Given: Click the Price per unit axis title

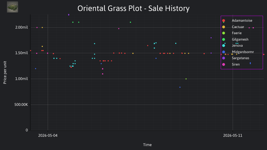Looking at the screenshot, I should (5, 72).
